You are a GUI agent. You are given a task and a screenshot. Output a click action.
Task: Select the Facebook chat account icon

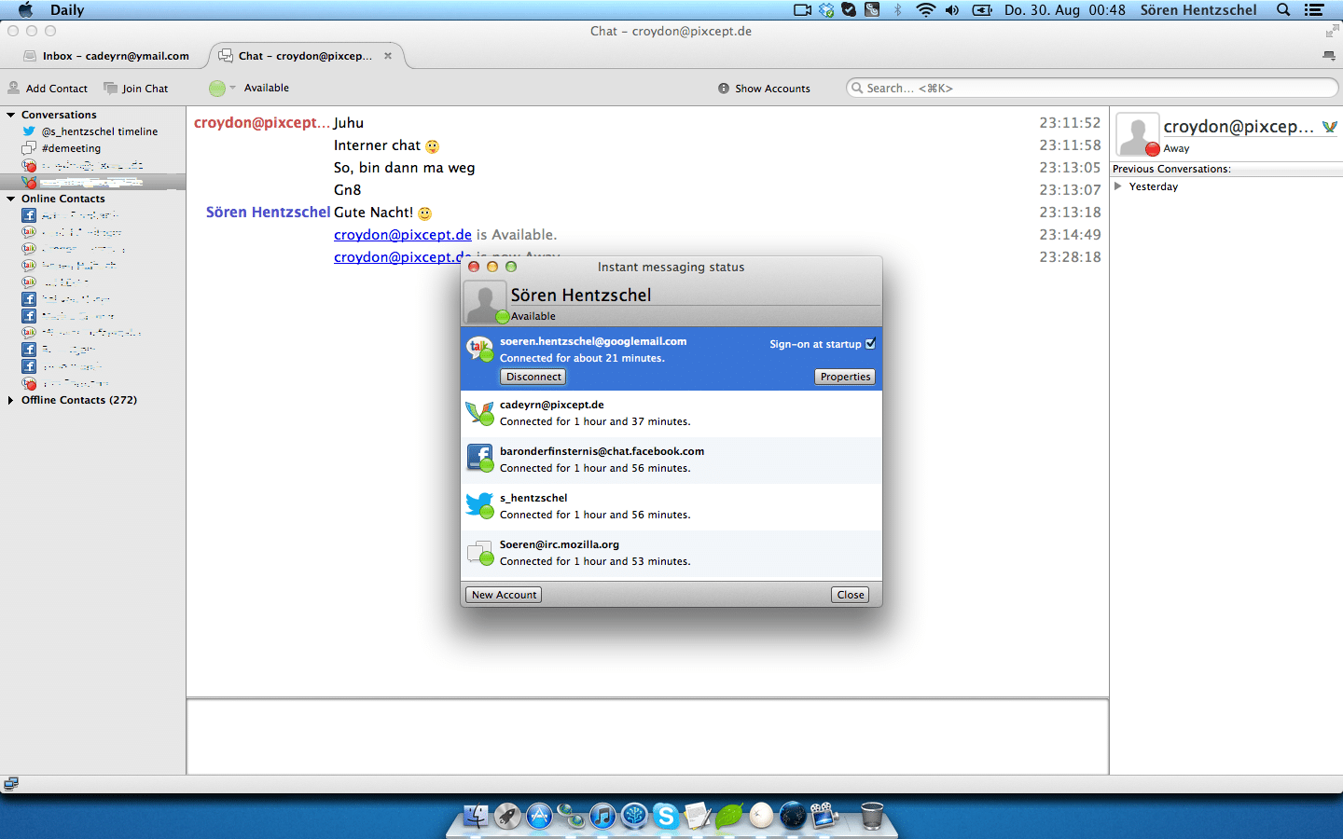click(479, 458)
